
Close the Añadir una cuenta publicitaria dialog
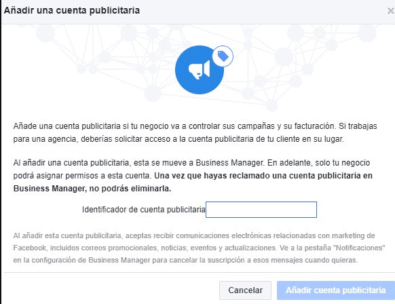pos(391,11)
